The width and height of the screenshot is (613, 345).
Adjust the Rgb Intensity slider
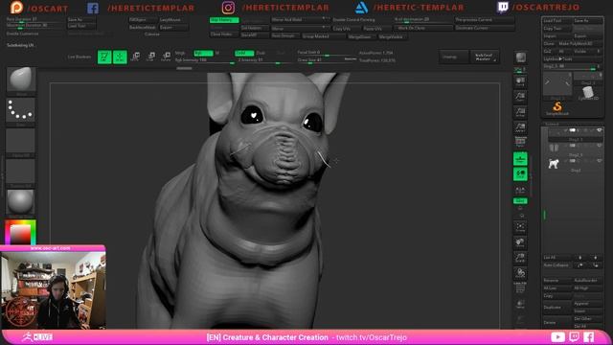tap(204, 60)
